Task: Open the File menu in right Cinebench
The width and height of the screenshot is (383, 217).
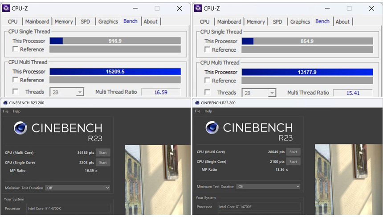Action: coord(198,111)
